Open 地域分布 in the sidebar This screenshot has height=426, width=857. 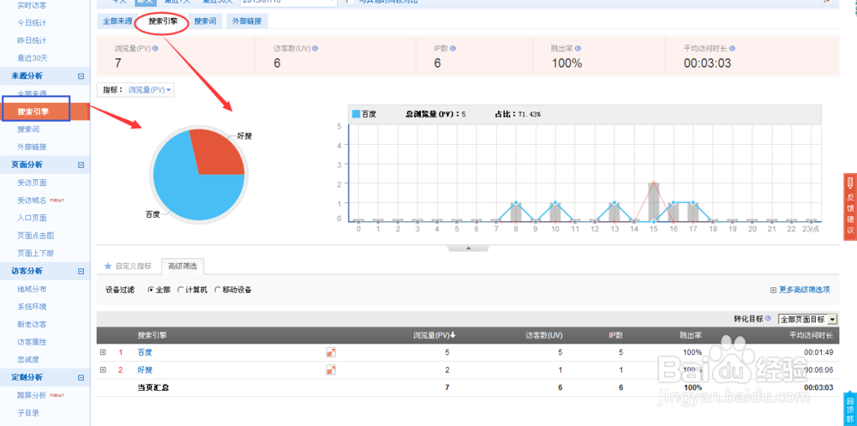32,289
